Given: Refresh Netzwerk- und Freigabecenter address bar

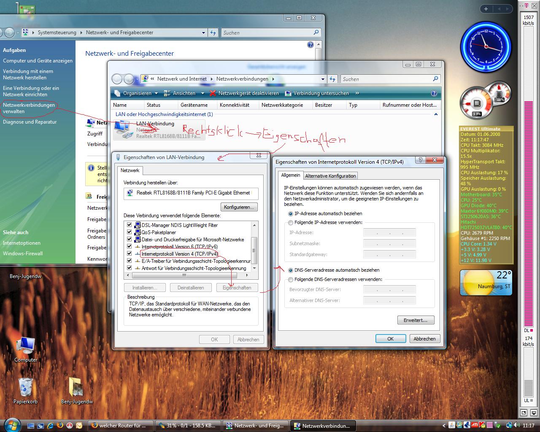Looking at the screenshot, I should pyautogui.click(x=213, y=32).
